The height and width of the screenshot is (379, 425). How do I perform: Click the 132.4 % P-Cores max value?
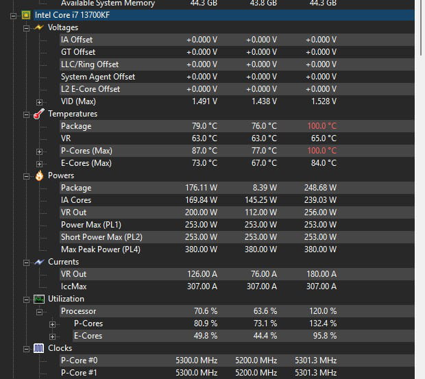[323, 323]
